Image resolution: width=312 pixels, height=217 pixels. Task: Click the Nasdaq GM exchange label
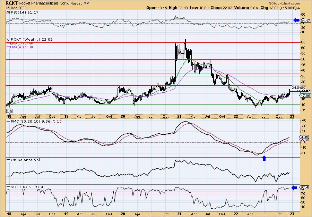(80, 3)
